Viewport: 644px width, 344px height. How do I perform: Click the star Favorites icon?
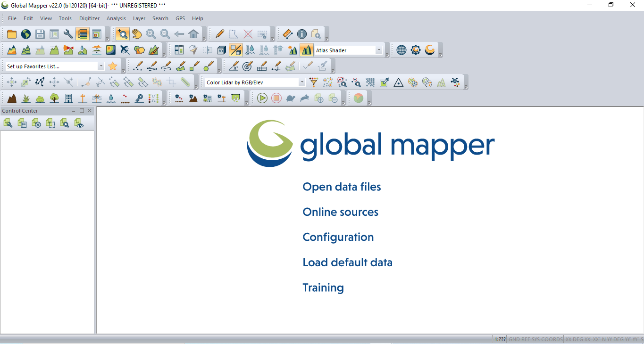[113, 66]
